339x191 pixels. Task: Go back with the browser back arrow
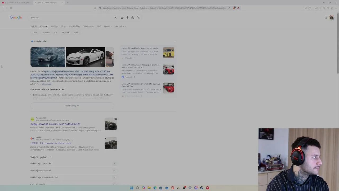[x=3, y=8]
